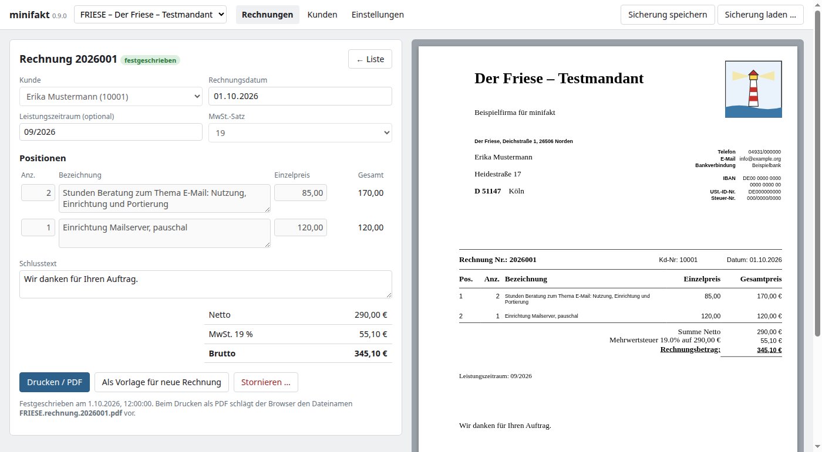This screenshot has width=822, height=452.
Task: Click Leistungszeitraum: 09/2026 in the preview
Action: [496, 376]
